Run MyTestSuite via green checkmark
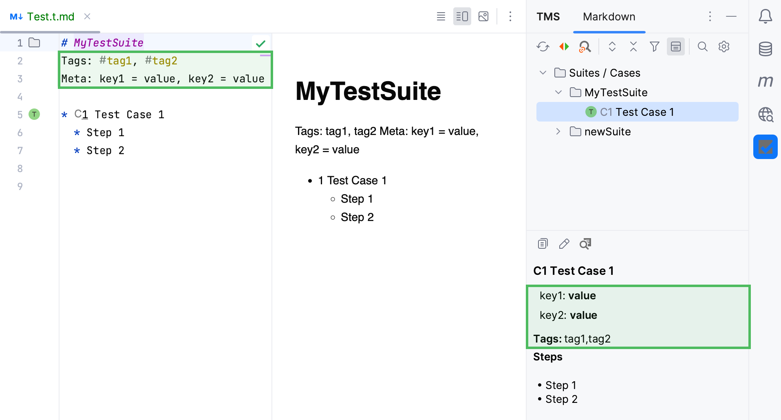This screenshot has width=781, height=420. tap(260, 43)
